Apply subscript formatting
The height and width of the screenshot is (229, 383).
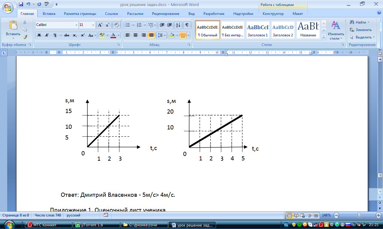coord(75,35)
